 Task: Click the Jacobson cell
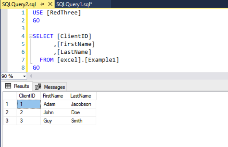(82, 104)
